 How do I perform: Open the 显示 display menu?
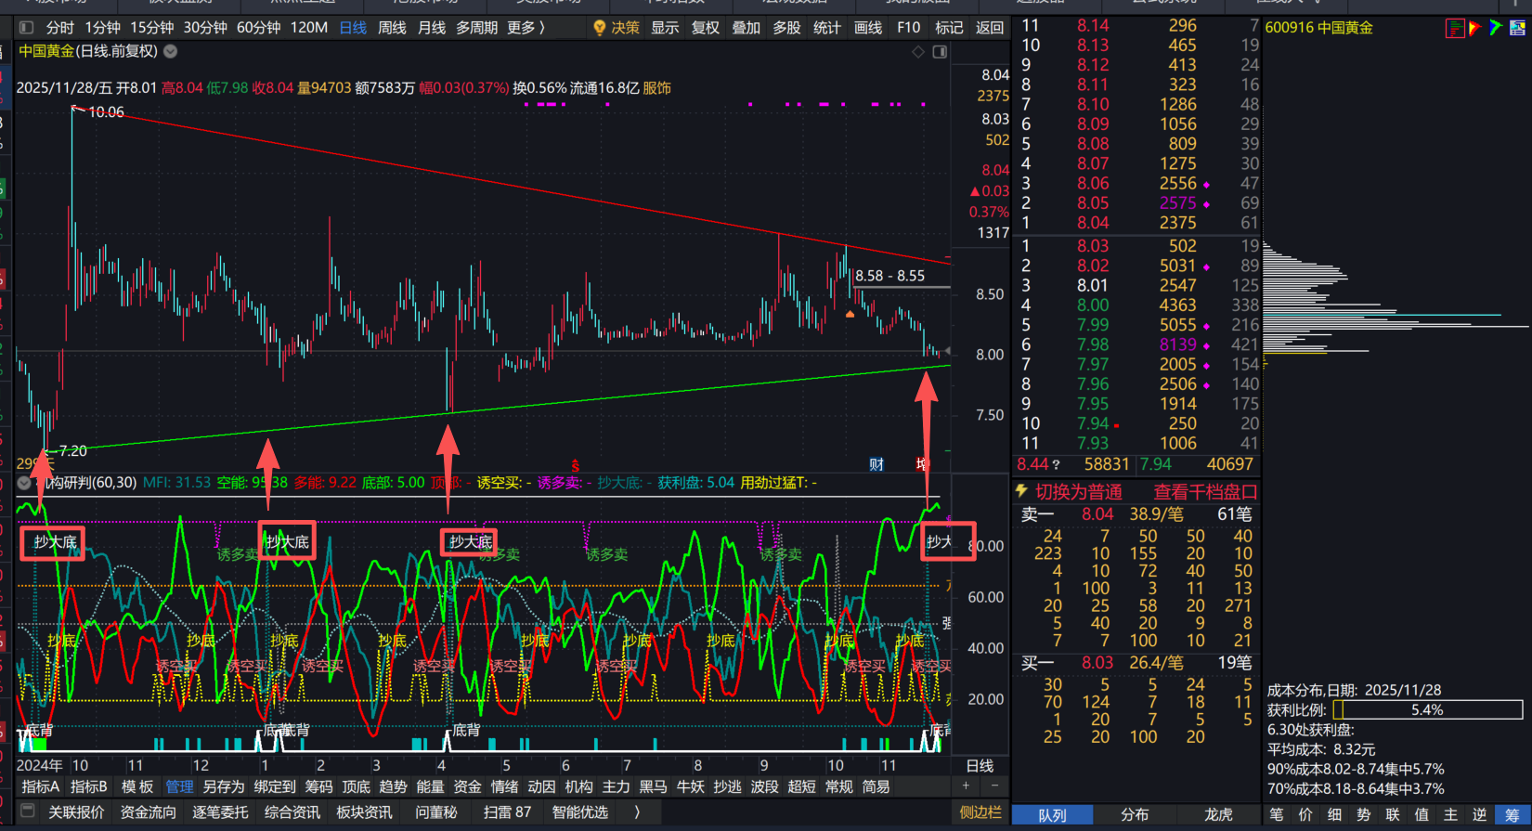pos(665,28)
